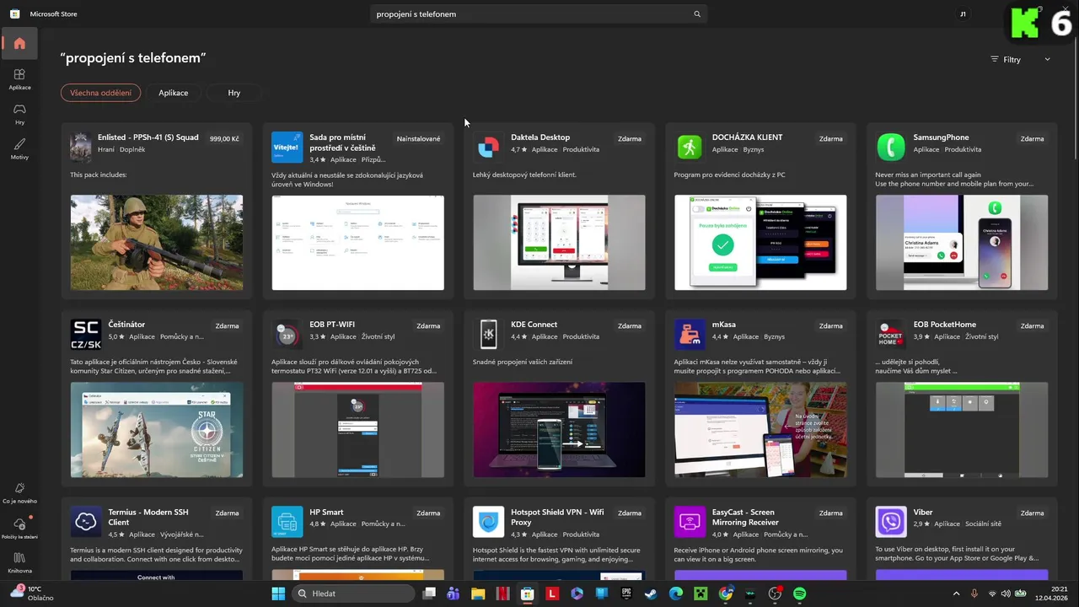Click the Sada pro místní prostředí icon
Screen dimensions: 1079x607
[287, 147]
